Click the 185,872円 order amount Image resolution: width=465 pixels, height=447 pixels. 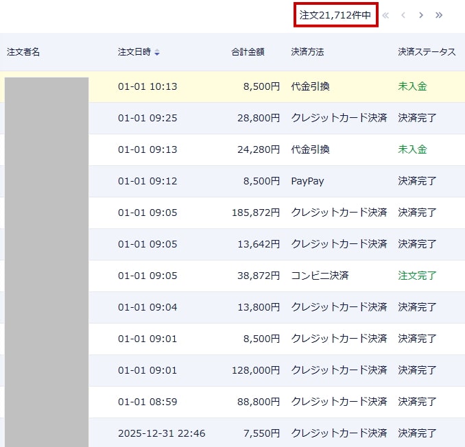point(255,213)
